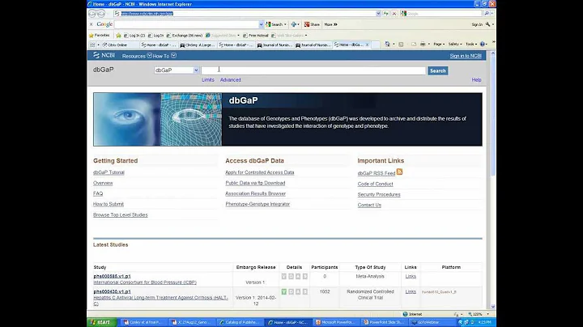
Task: Open Browse Top Level Studies link
Action: pyautogui.click(x=120, y=214)
